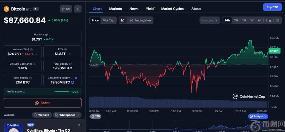Switch chart to TradingView mode
The width and height of the screenshot is (285, 132).
[141, 20]
